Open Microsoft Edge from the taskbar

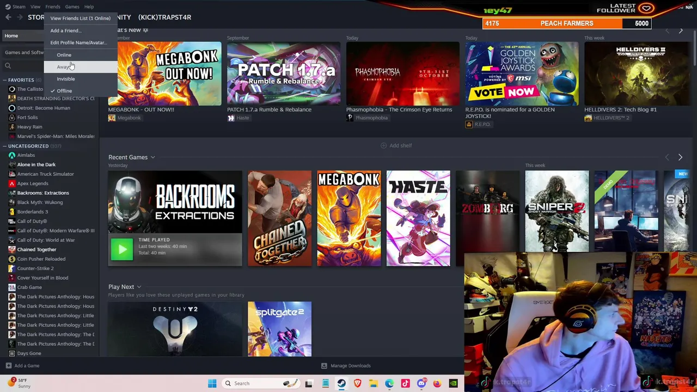pos(389,383)
